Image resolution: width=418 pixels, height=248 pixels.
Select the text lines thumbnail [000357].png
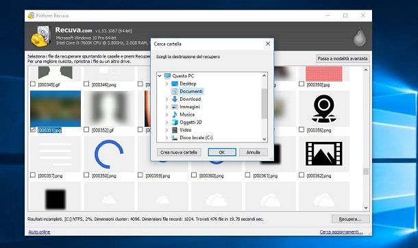56,153
